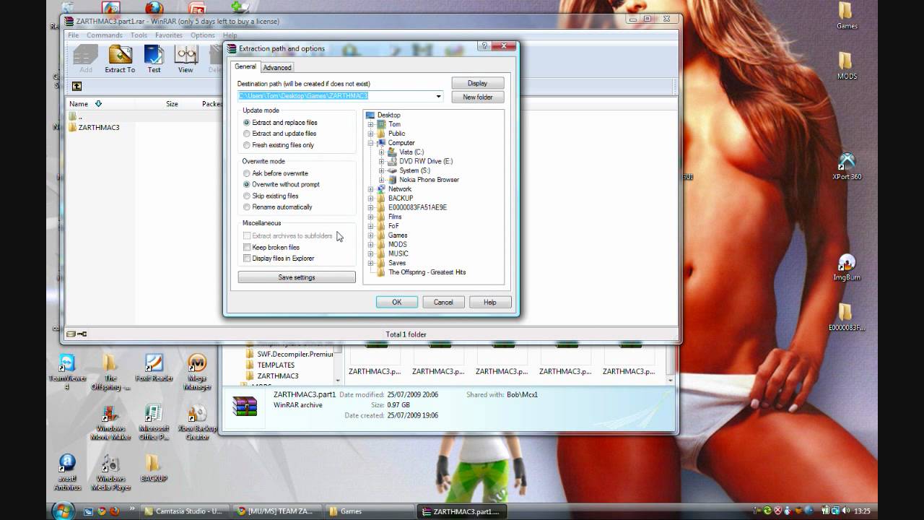Click the Extract To toolbar icon in WinRAR

pyautogui.click(x=120, y=59)
